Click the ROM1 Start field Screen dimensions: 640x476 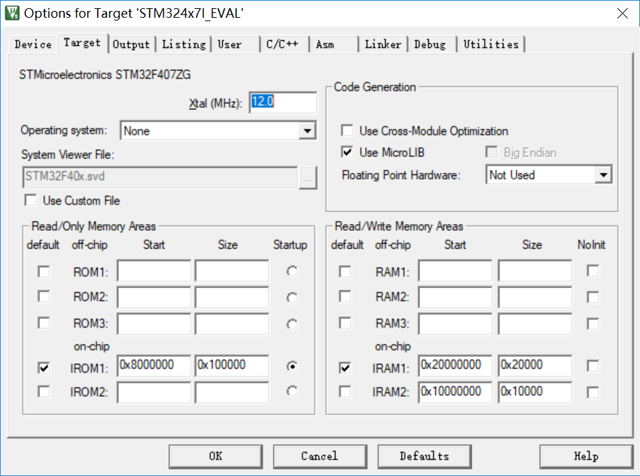click(154, 270)
